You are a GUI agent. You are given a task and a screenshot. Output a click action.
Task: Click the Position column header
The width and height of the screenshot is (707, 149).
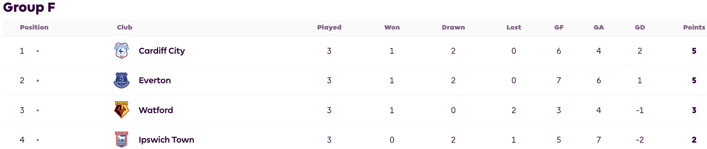pos(34,27)
